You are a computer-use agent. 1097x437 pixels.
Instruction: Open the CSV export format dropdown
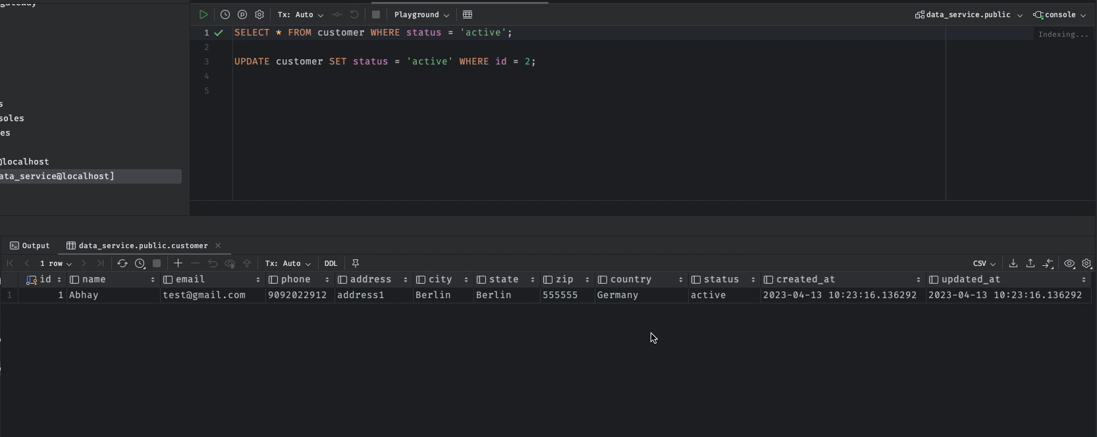984,263
